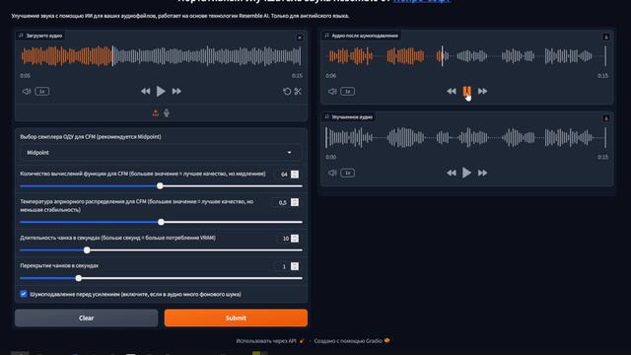631x355 pixels.
Task: Rewind the Улучшенное аудио track
Action: (452, 173)
